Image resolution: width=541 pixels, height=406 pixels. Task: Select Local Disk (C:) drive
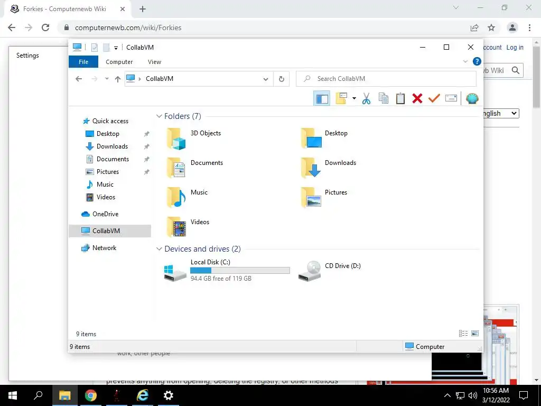pos(226,271)
